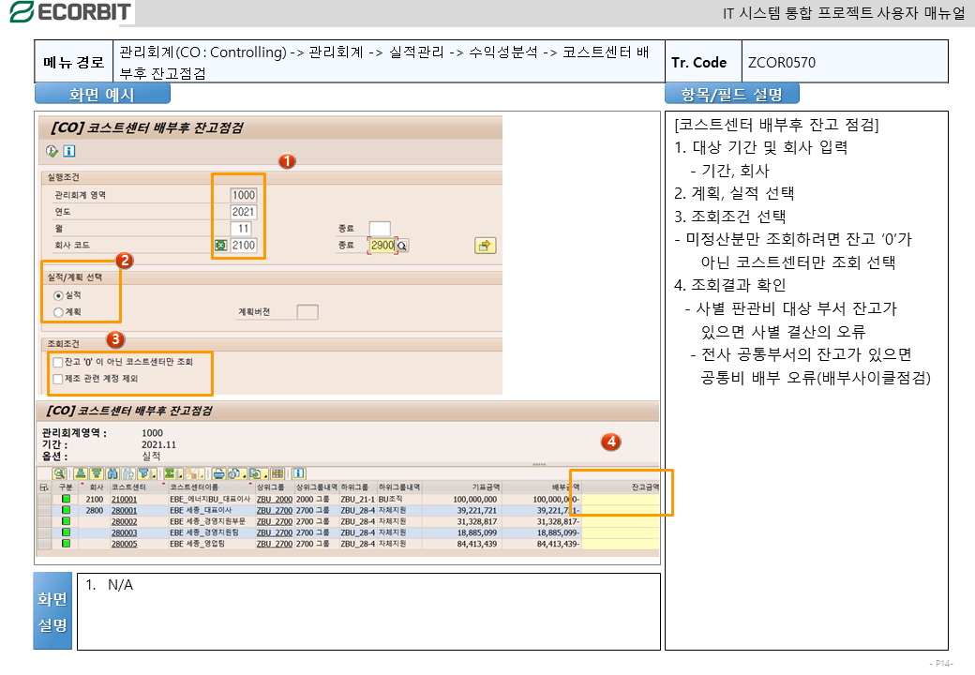Click the 화면 예시 tab label

pos(102,95)
